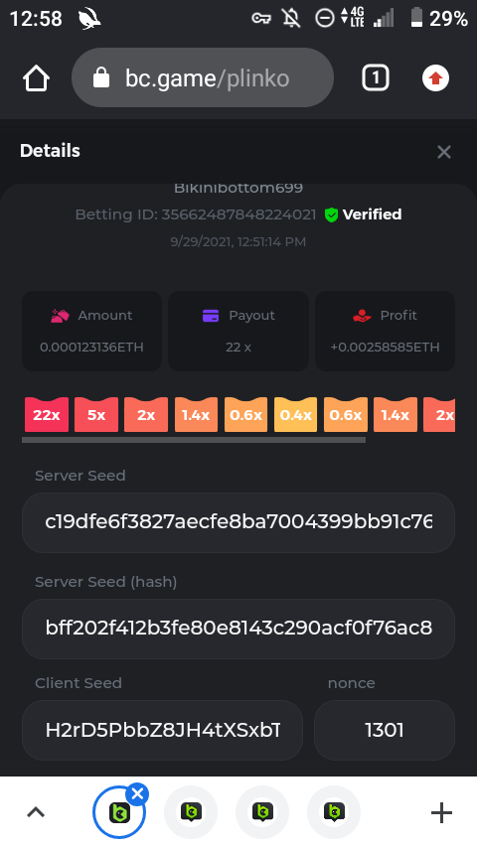Tap the red upload arrow icon
The width and height of the screenshot is (477, 848).
pos(436,78)
